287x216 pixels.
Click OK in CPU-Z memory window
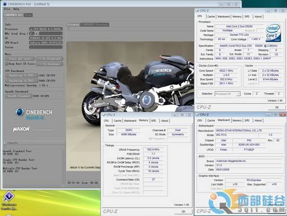tap(183, 211)
